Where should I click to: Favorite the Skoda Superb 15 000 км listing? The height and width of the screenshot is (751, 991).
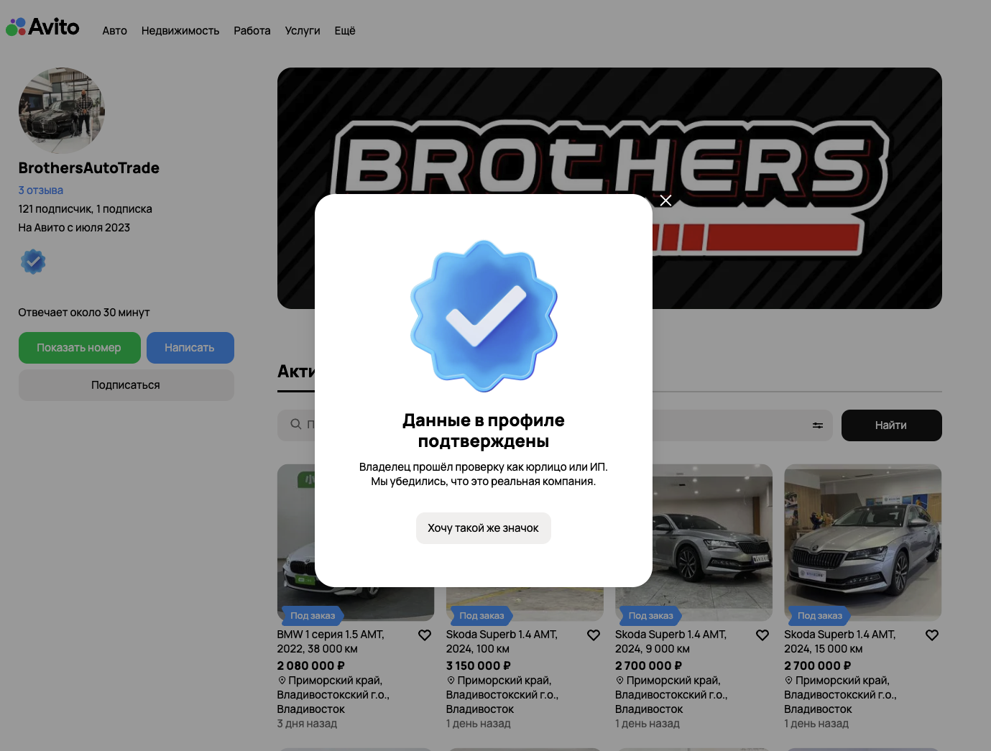click(x=932, y=635)
